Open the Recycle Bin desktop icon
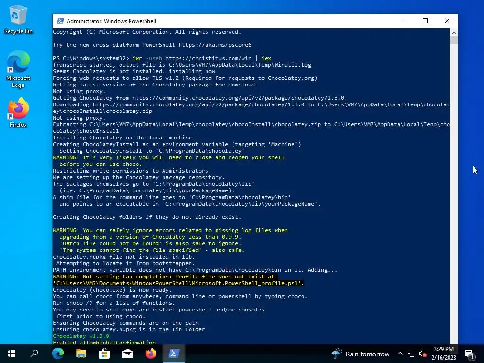The width and height of the screenshot is (484, 363). pos(18,19)
